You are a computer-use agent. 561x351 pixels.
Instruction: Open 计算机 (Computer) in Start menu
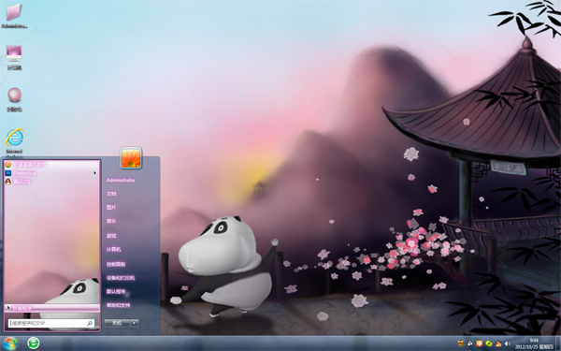click(113, 250)
